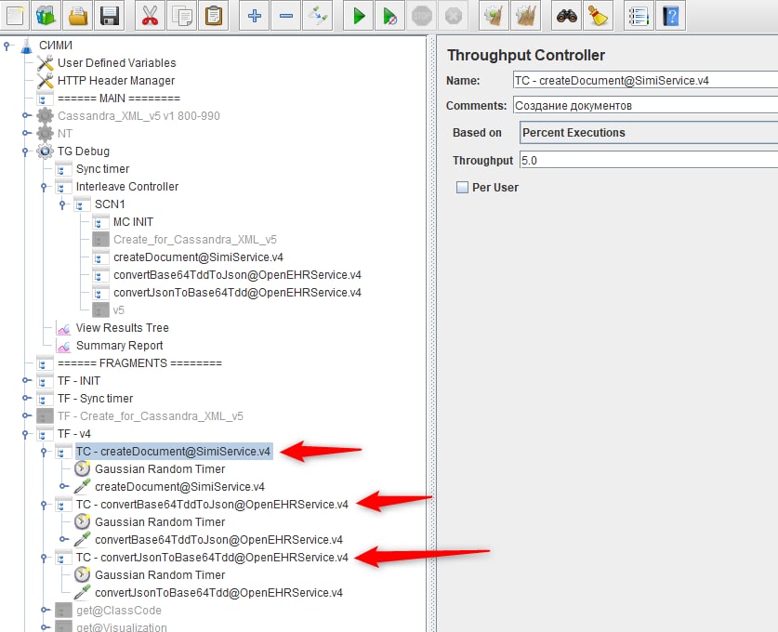
Task: Select HTTP Header Manager in tree
Action: tap(116, 80)
